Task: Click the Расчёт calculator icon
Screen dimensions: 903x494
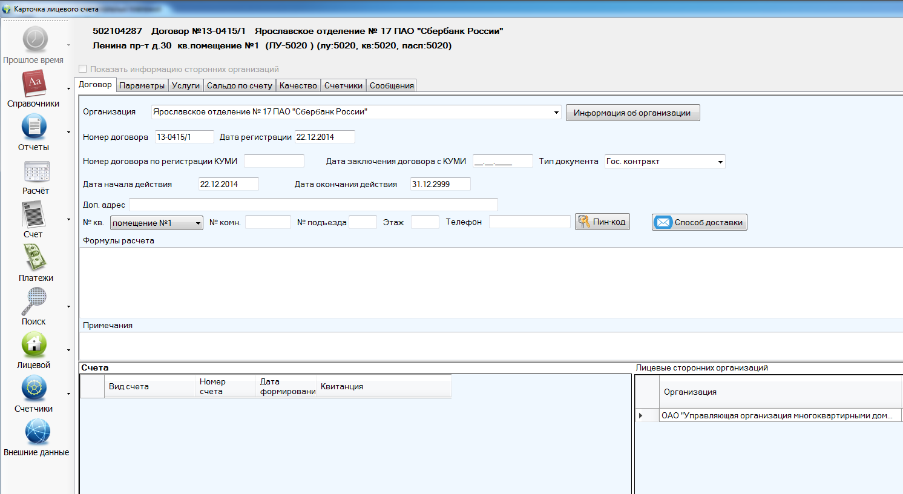Action: tap(36, 171)
